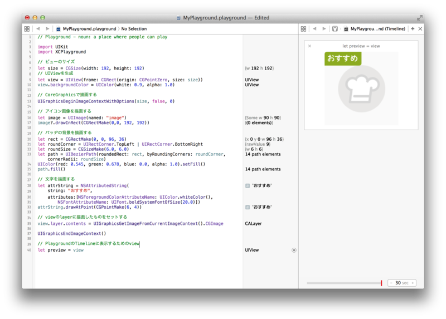Click the yellow minimize window button

pyautogui.click(x=35, y=18)
